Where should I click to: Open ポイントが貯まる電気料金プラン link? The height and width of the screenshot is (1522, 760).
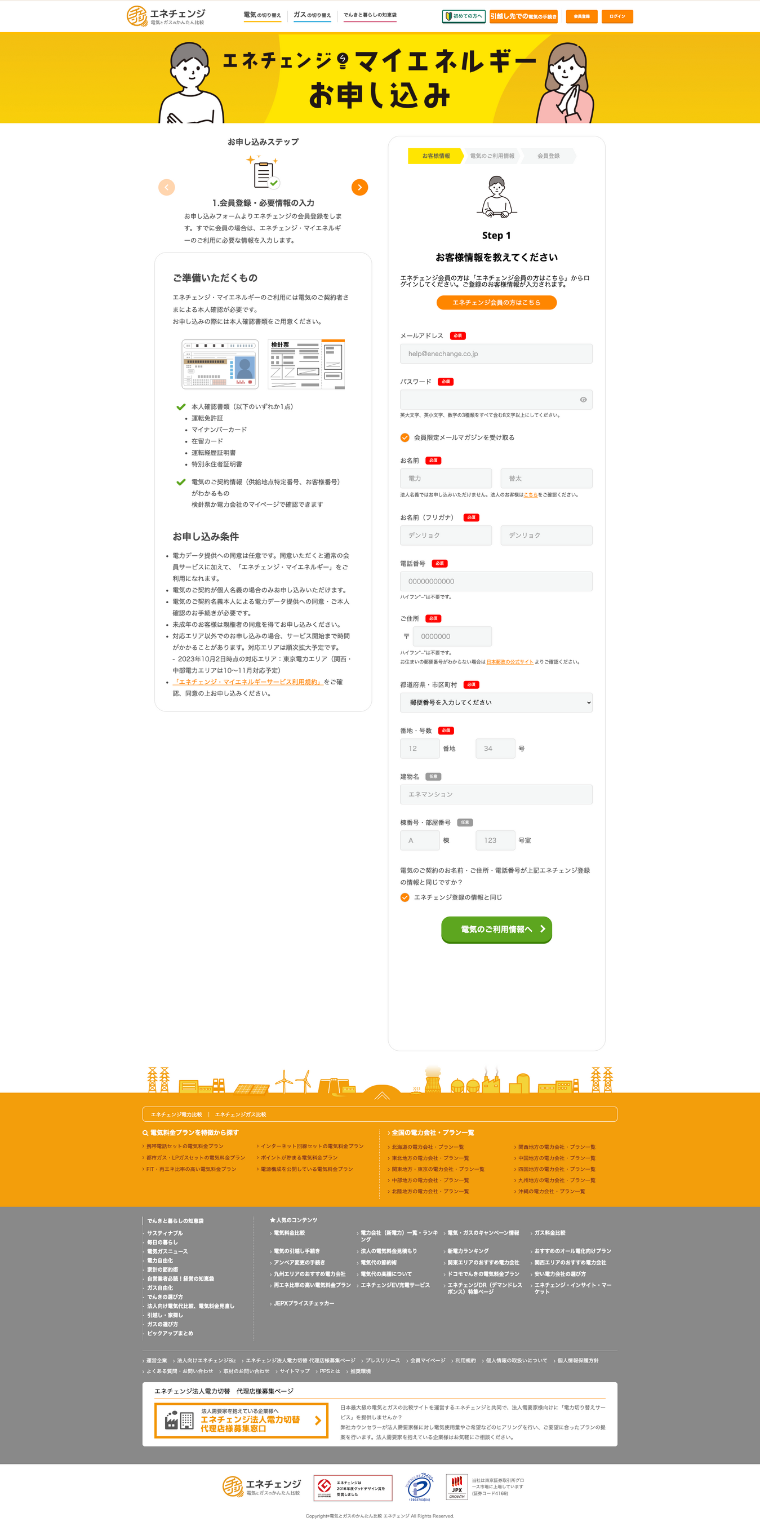point(299,1157)
